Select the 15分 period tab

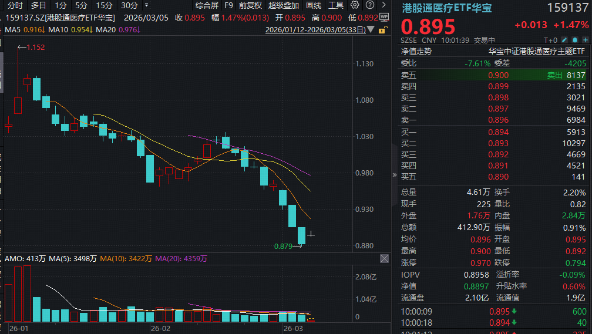coord(105,6)
